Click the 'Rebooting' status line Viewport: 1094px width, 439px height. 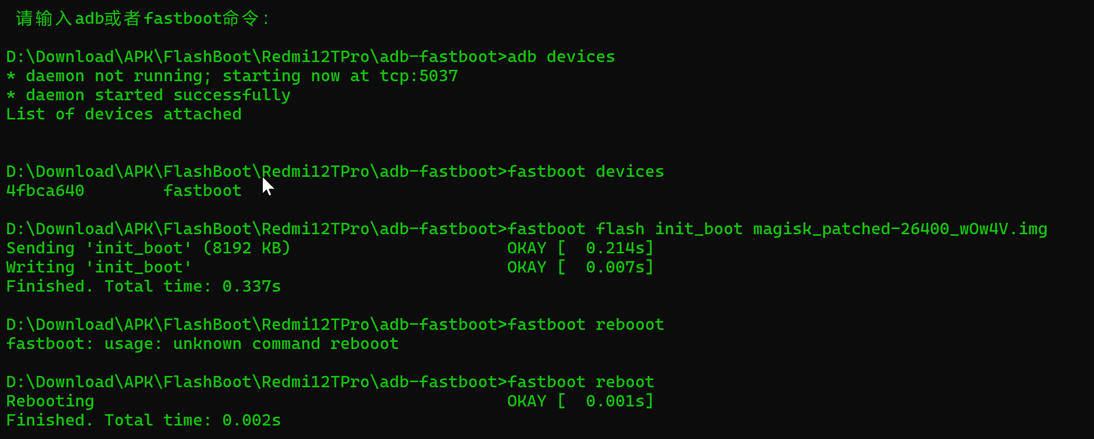point(50,401)
